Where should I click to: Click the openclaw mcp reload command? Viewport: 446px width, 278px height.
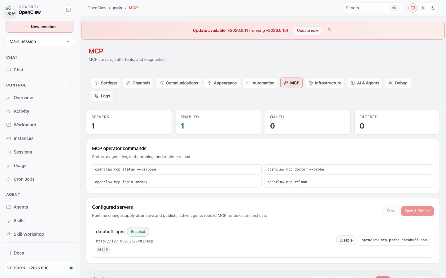point(349,182)
